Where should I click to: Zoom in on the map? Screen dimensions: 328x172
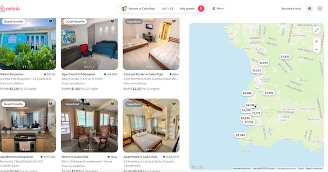[317, 41]
